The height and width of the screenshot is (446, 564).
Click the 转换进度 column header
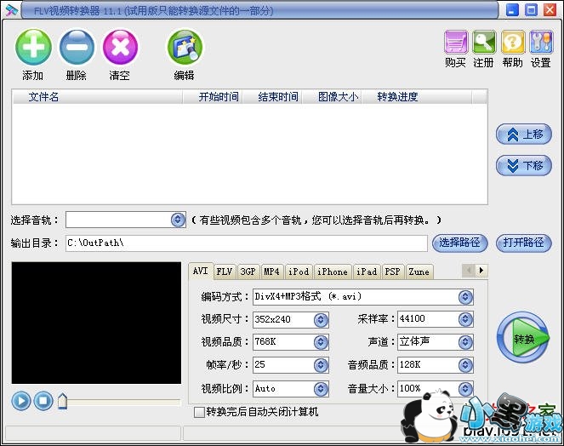(x=417, y=97)
